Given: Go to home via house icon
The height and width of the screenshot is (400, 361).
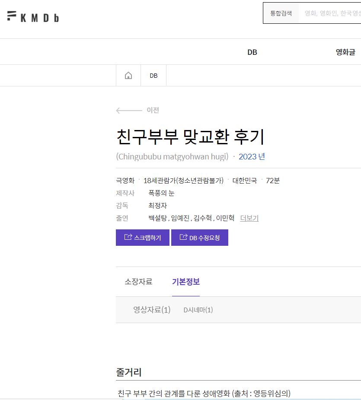Looking at the screenshot, I should point(128,76).
